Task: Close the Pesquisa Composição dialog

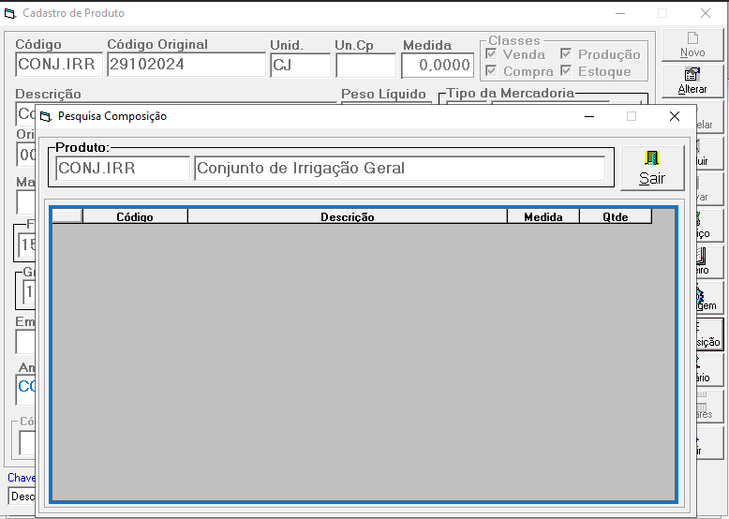Action: (x=675, y=116)
